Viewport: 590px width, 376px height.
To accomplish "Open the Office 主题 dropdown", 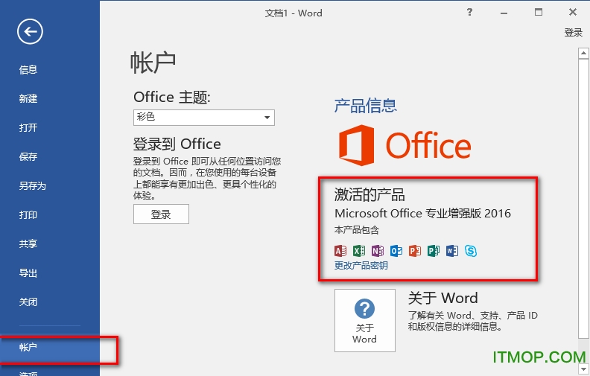I will (x=267, y=118).
